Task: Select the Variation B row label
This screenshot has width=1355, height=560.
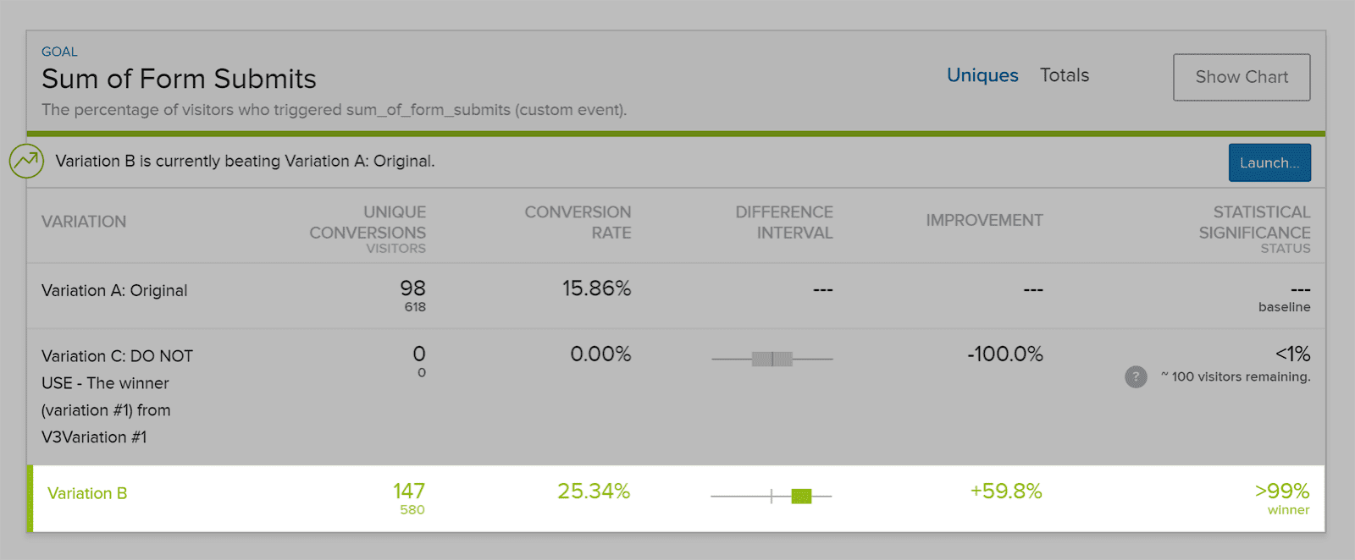Action: (x=87, y=493)
